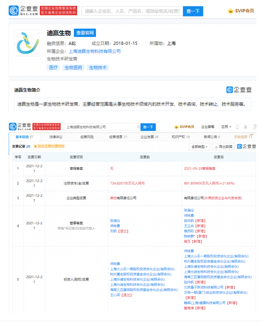Select the 生物医药 tag

click(74, 68)
